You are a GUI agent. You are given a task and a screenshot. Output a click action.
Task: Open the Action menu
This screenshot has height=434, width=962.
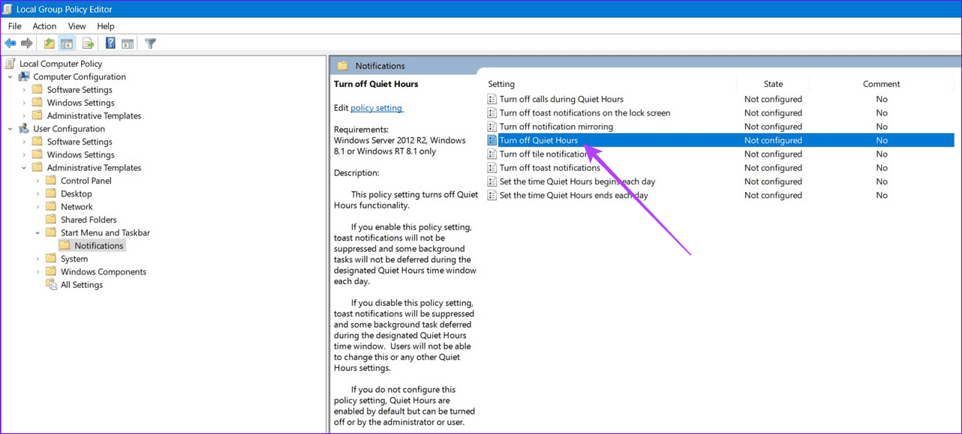coord(44,25)
